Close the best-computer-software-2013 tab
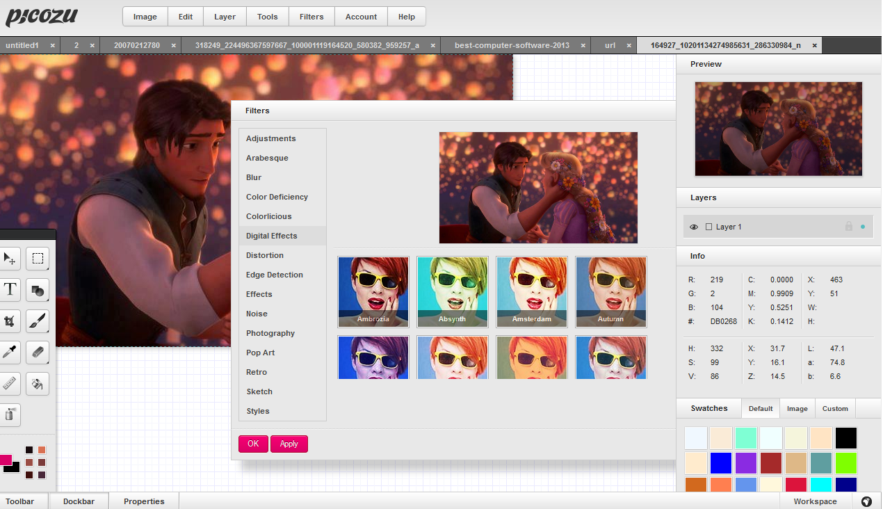 click(x=583, y=45)
